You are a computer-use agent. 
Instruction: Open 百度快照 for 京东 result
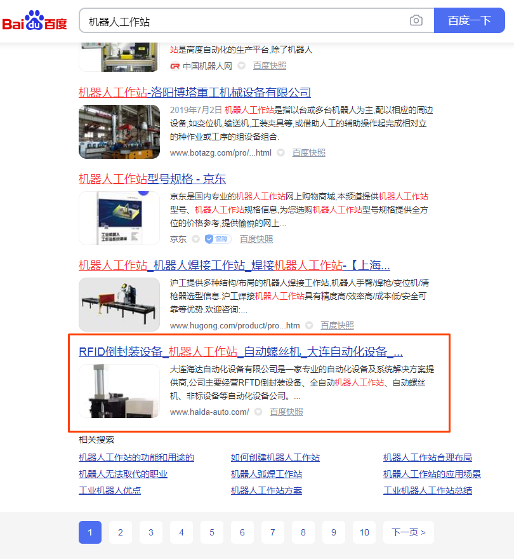coord(256,239)
